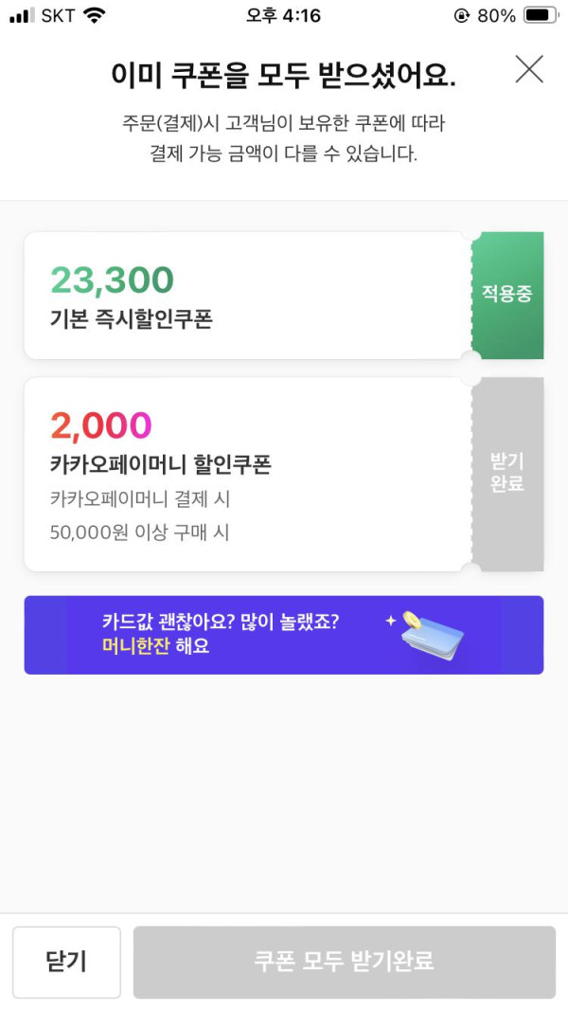
Task: Click the 2,000 discount amount
Action: (x=100, y=426)
